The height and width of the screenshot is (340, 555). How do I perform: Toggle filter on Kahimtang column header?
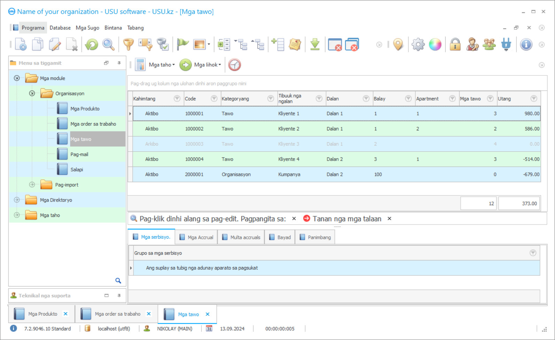(177, 99)
